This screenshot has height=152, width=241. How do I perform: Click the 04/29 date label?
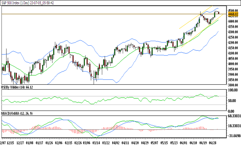coord(145,143)
